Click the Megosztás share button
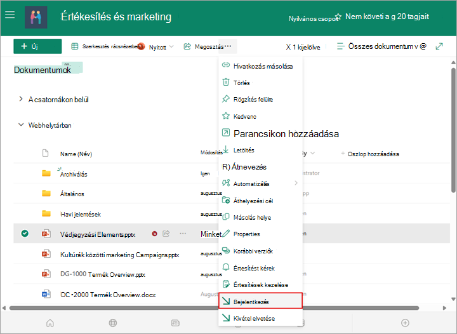Viewport: 457px width, 334px height. click(x=203, y=46)
